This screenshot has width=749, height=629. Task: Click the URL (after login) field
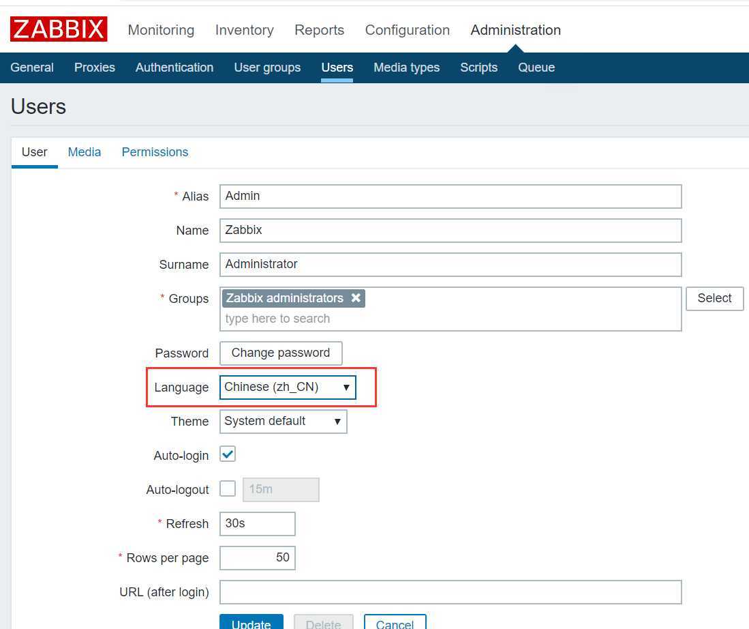click(450, 592)
